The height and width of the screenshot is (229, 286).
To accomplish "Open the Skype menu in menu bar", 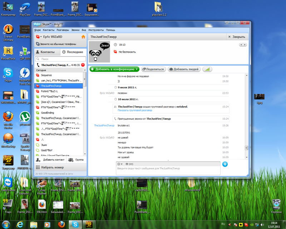I will [38, 30].
